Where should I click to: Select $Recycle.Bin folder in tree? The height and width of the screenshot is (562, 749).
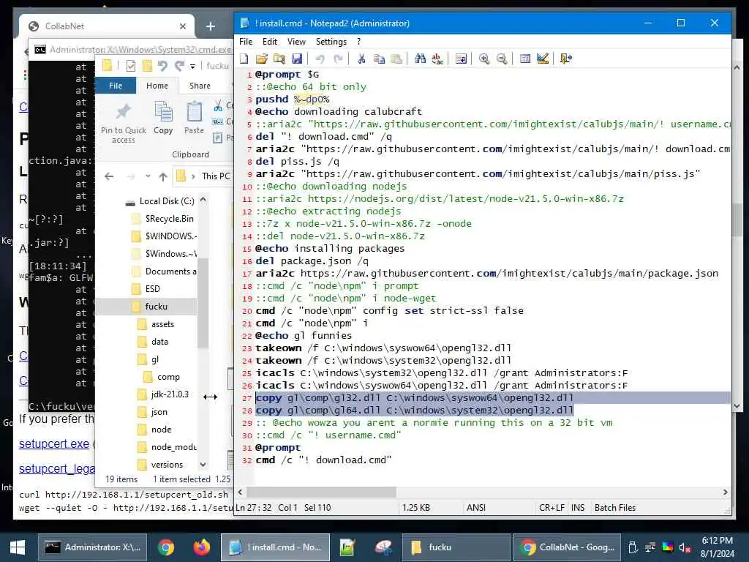click(x=162, y=219)
